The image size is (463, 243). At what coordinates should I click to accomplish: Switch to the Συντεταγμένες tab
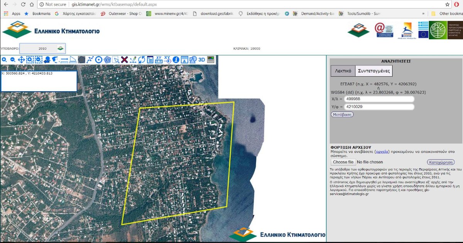click(373, 71)
